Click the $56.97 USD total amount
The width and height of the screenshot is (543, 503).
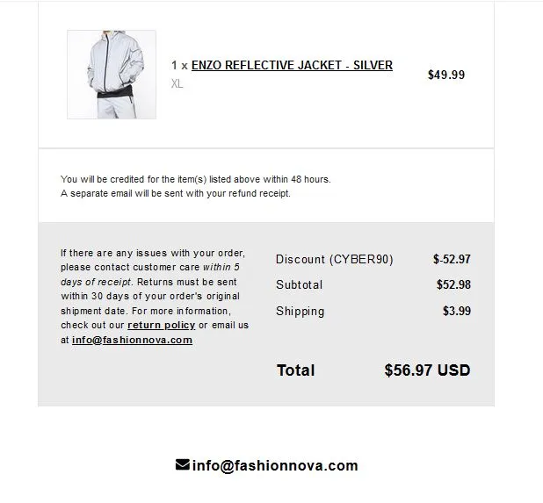point(427,370)
